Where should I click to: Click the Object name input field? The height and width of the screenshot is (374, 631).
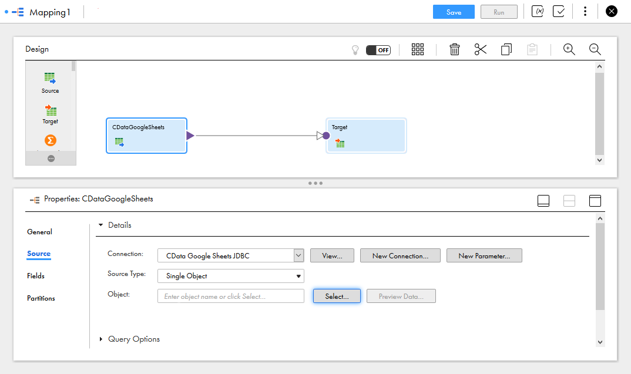click(x=230, y=296)
